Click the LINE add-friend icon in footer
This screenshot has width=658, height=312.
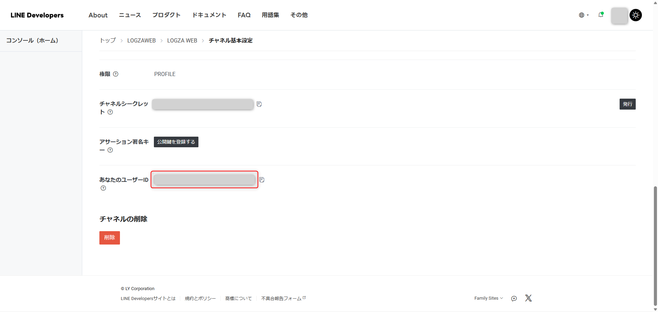(514, 298)
